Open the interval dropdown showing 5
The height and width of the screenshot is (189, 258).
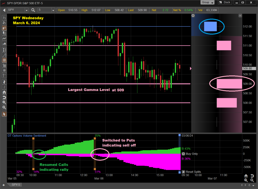coord(53,10)
